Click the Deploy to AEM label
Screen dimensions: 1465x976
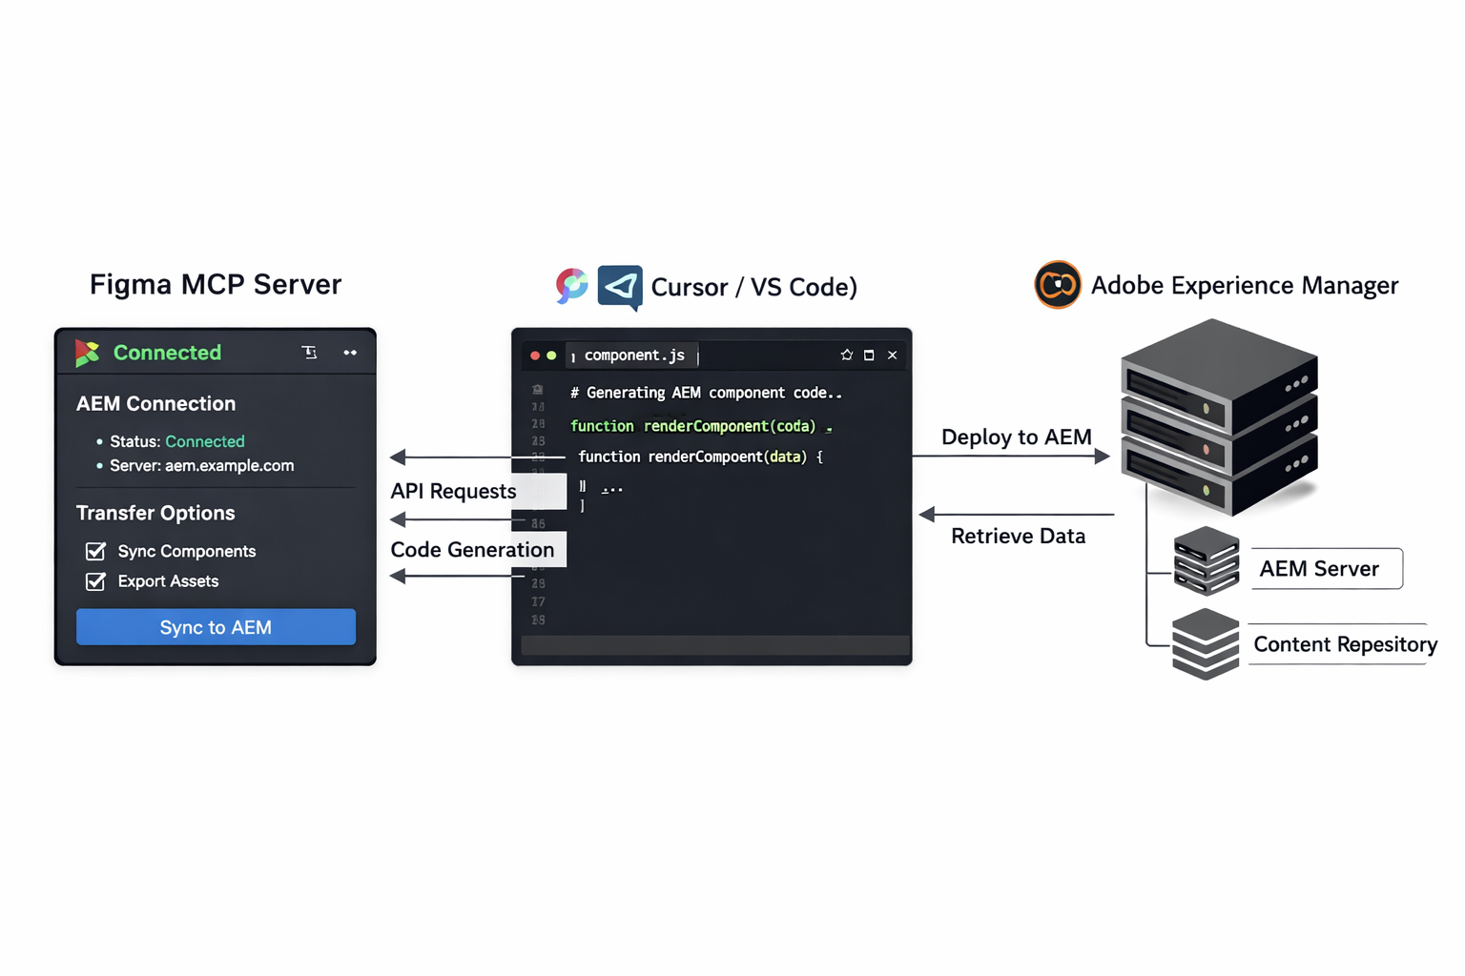click(1016, 437)
